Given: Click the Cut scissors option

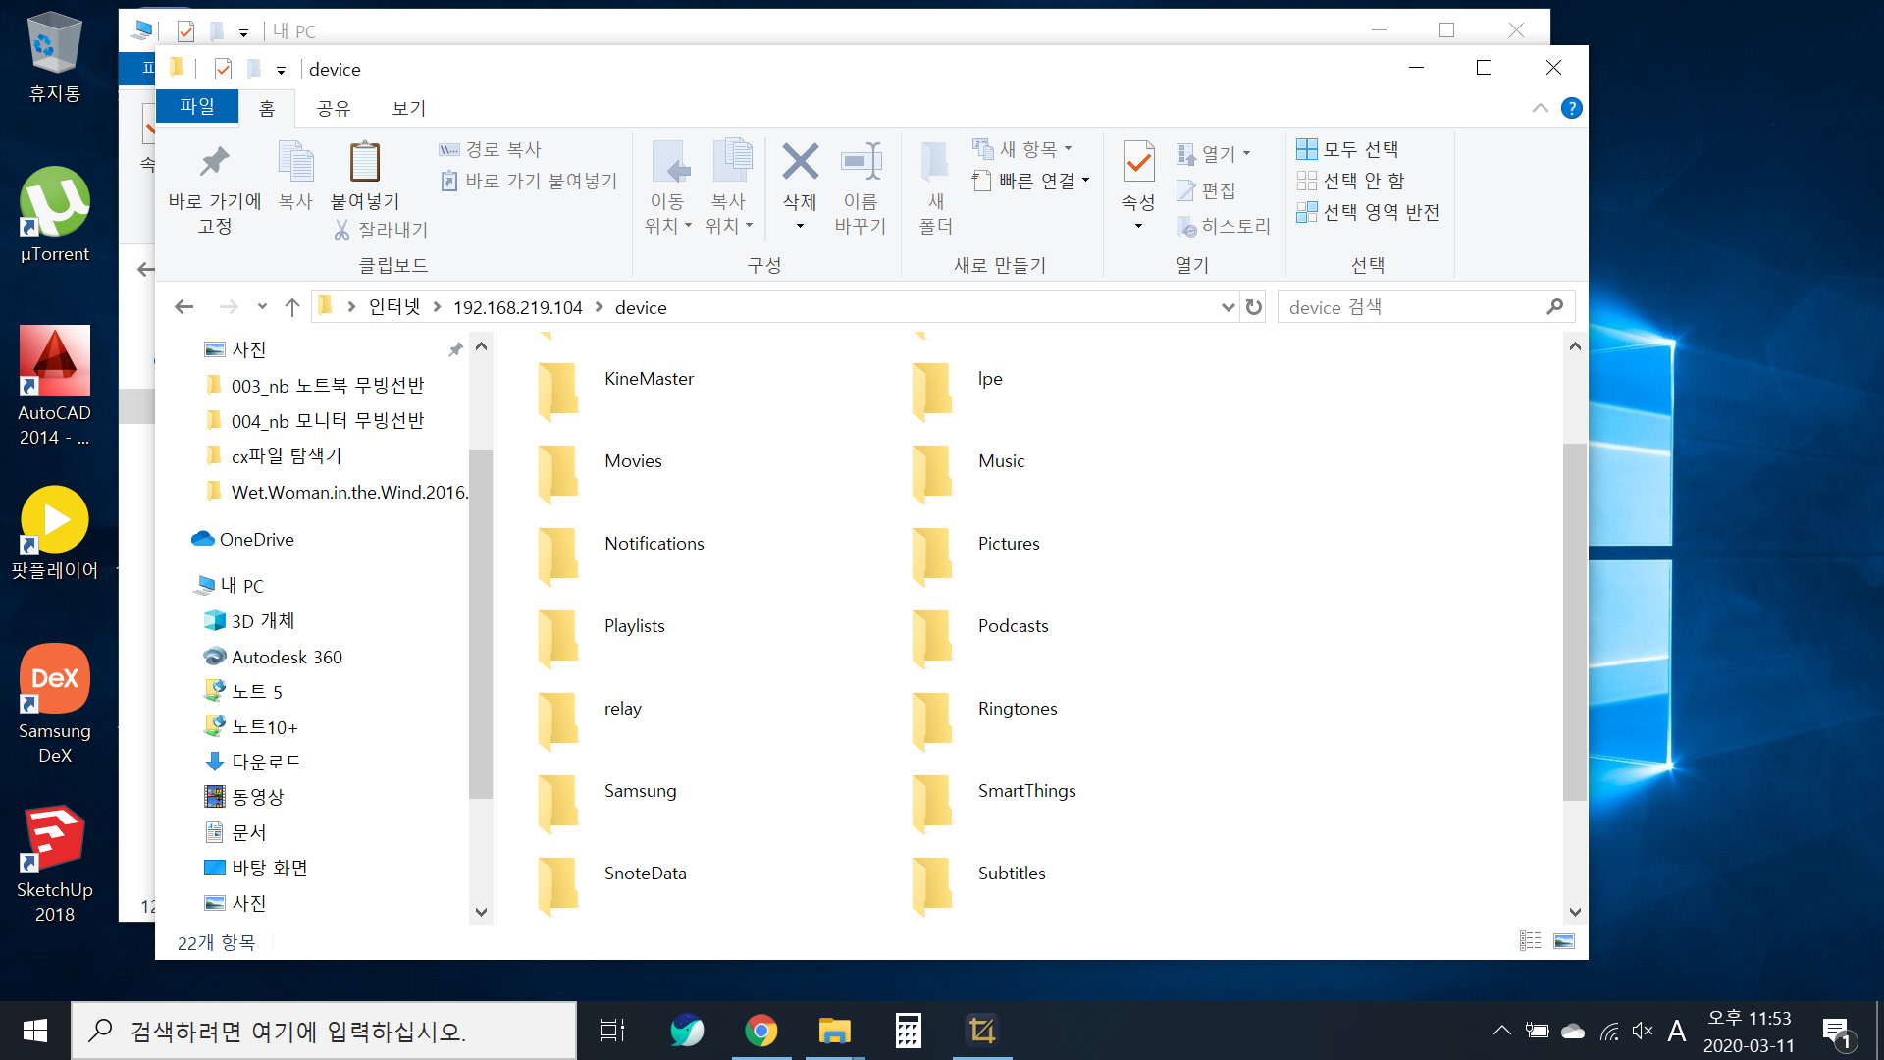Looking at the screenshot, I should click(x=381, y=230).
